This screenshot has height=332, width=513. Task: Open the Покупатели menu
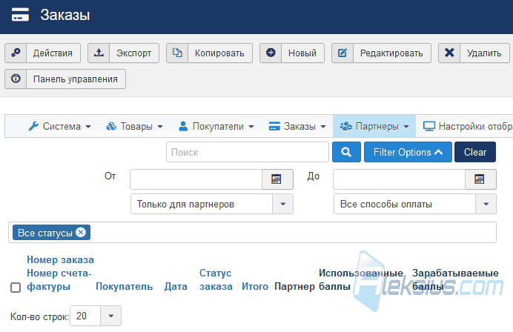216,126
